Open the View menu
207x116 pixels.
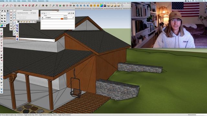pyautogui.click(x=14, y=1)
